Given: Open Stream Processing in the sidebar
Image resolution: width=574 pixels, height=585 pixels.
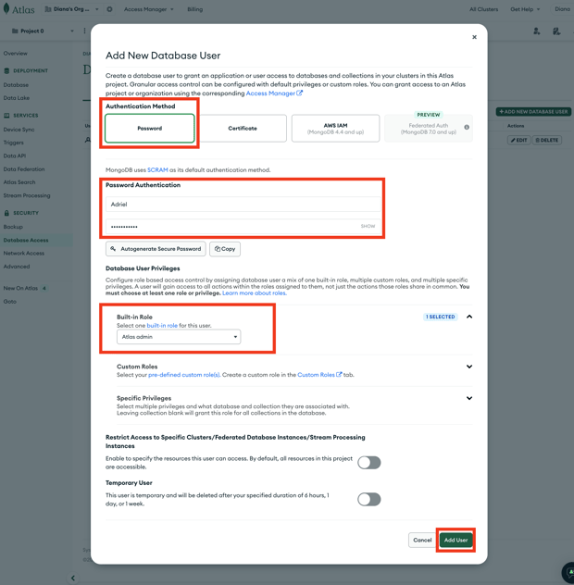Looking at the screenshot, I should (27, 195).
